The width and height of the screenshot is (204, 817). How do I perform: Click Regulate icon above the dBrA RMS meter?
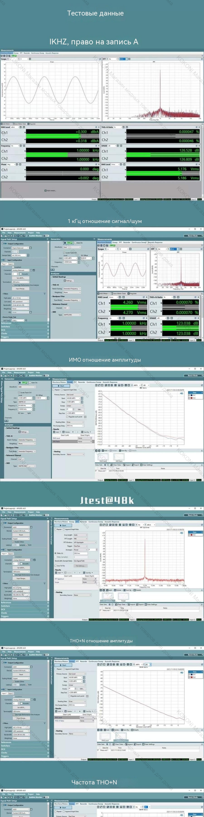28,124
